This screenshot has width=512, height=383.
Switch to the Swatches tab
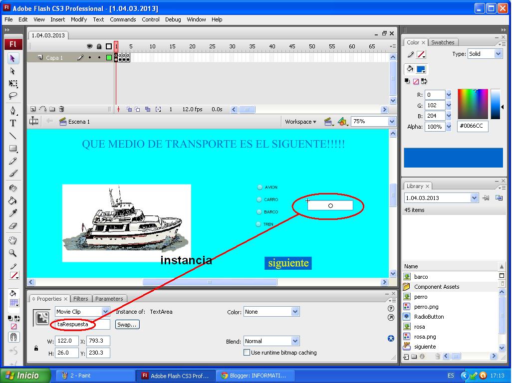pyautogui.click(x=443, y=42)
